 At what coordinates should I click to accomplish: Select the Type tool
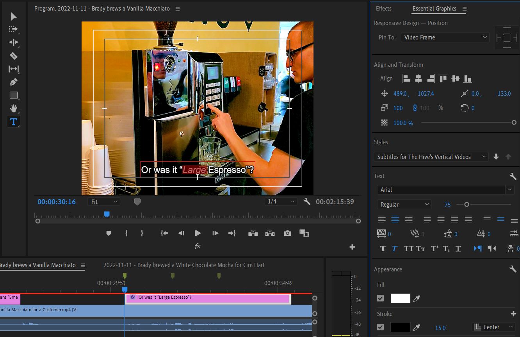click(14, 121)
